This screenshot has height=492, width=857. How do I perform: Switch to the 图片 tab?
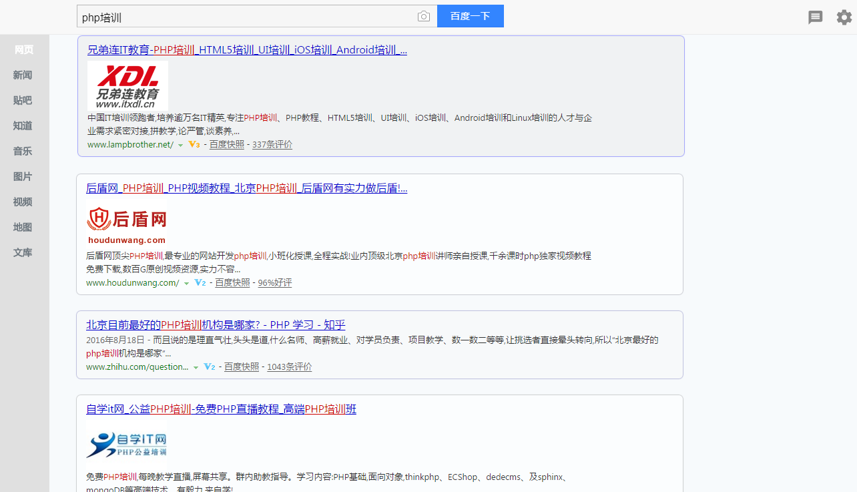24,176
